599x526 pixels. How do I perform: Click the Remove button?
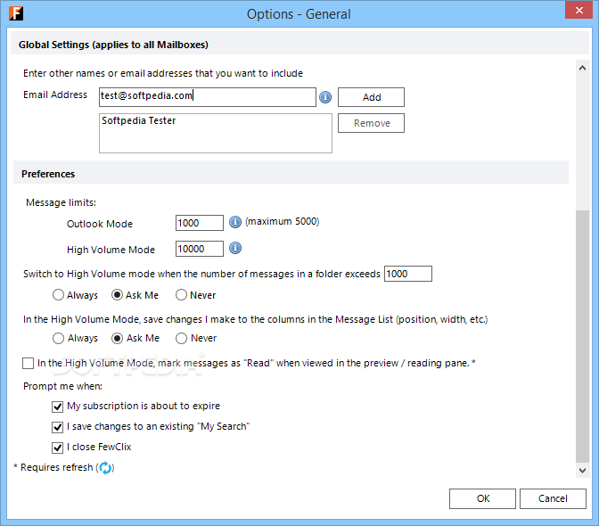click(x=371, y=123)
